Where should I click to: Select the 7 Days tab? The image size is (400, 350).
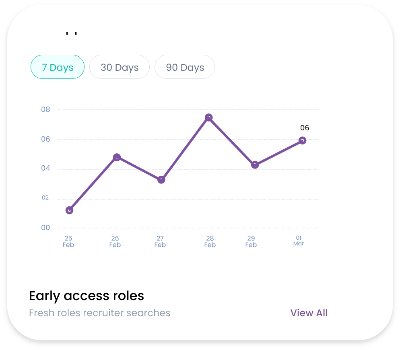point(58,67)
